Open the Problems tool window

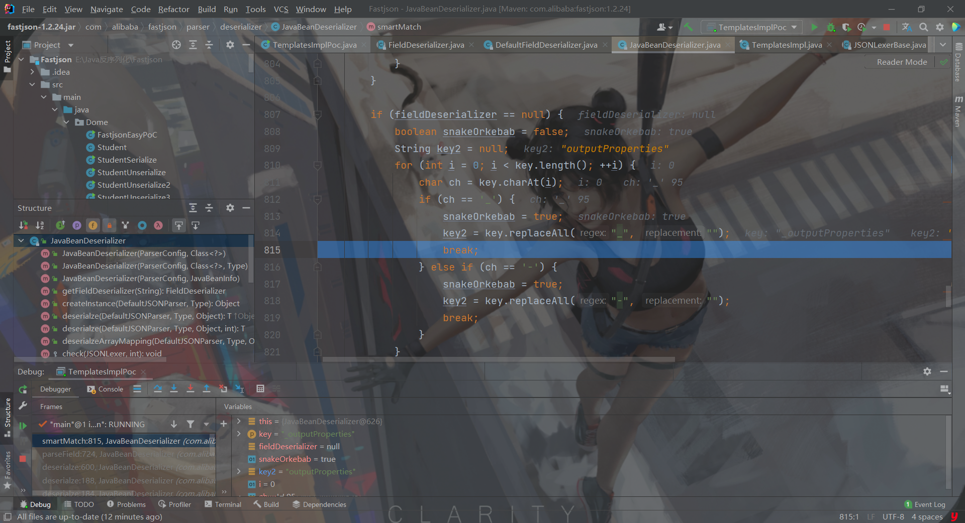(126, 504)
